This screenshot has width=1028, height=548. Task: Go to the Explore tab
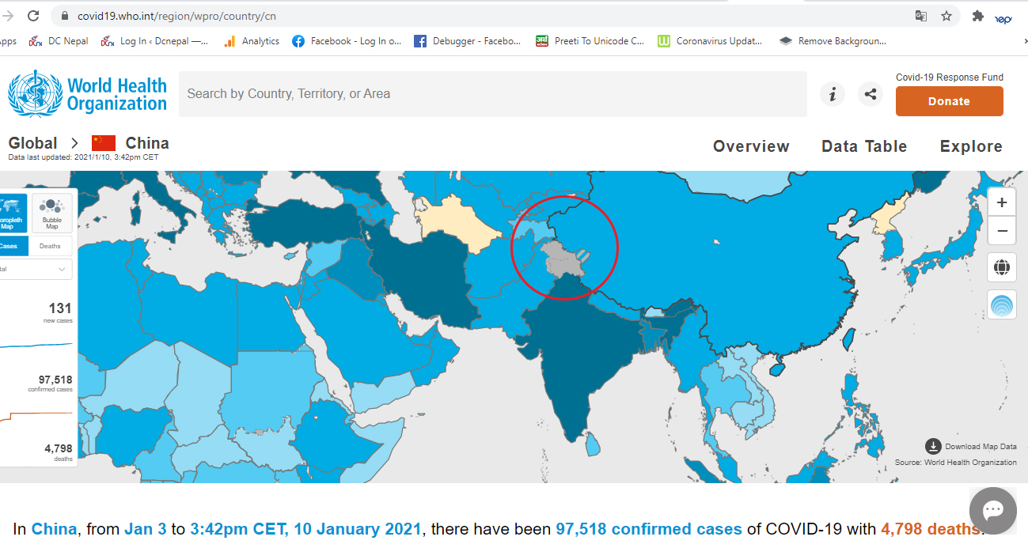point(971,146)
